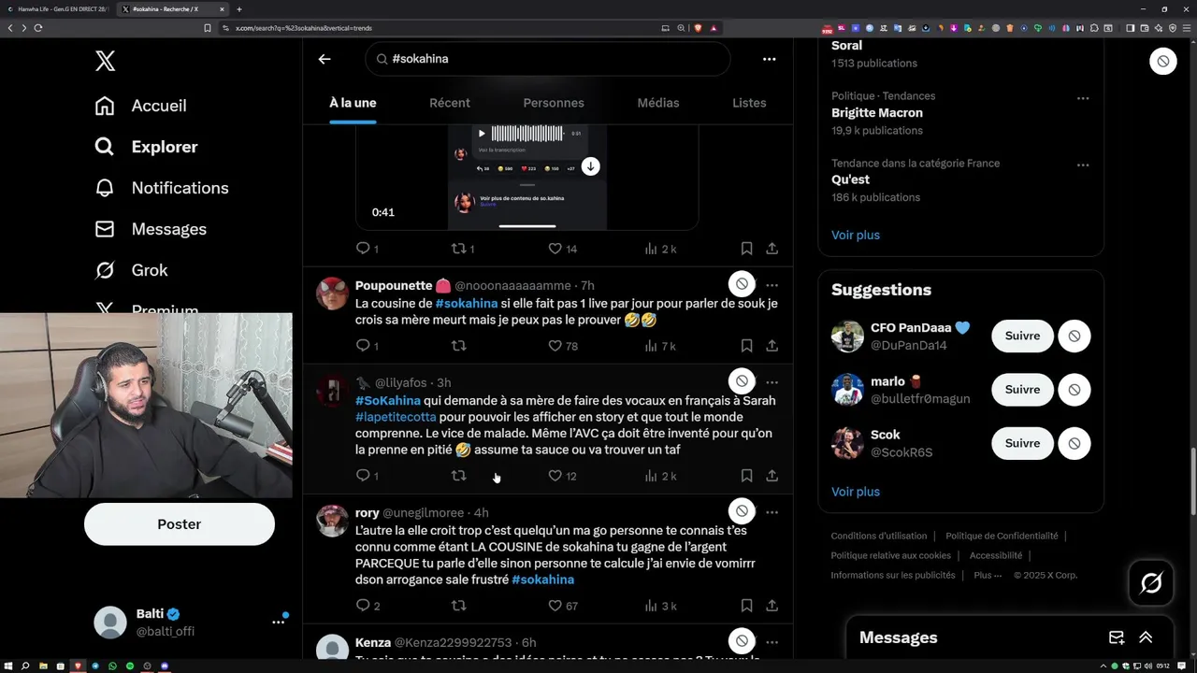1197x673 pixels.
Task: Follow CFO PanDaaa
Action: point(1022,336)
